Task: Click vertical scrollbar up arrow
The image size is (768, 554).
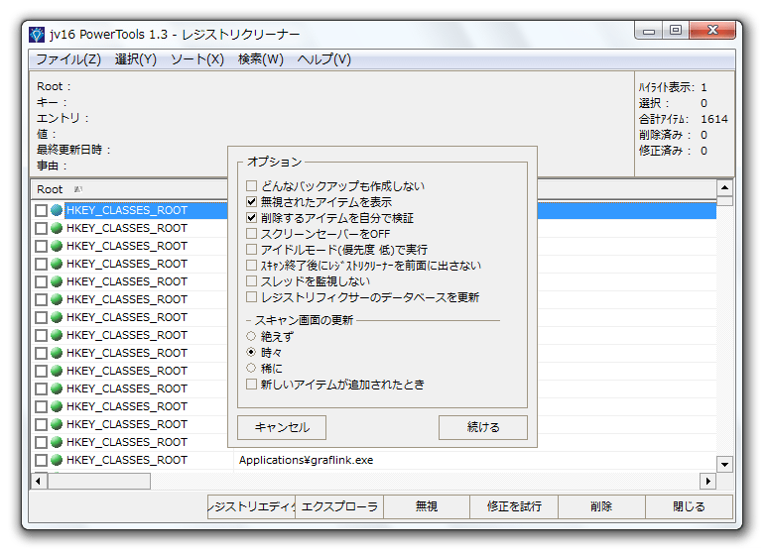Action: [724, 188]
